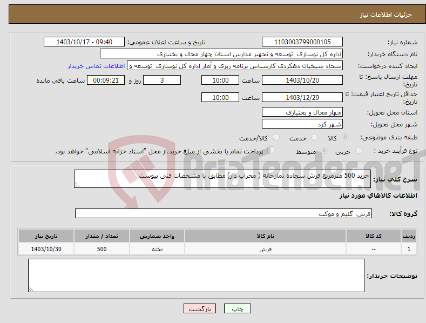Click the تخته unit cell
426x323 pixels.
click(x=157, y=249)
